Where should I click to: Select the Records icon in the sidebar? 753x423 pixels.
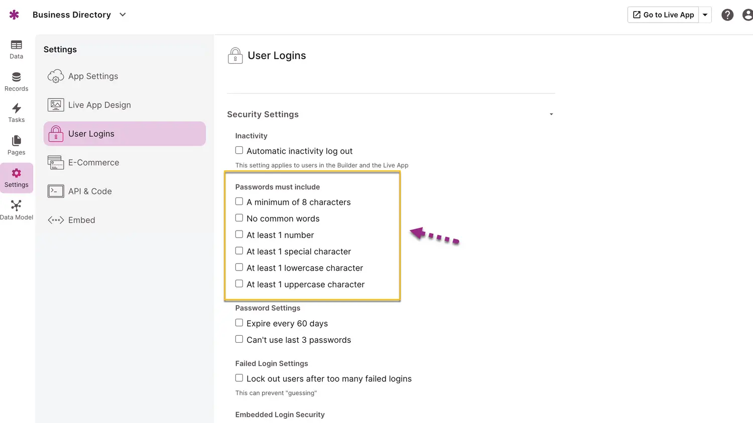(16, 80)
